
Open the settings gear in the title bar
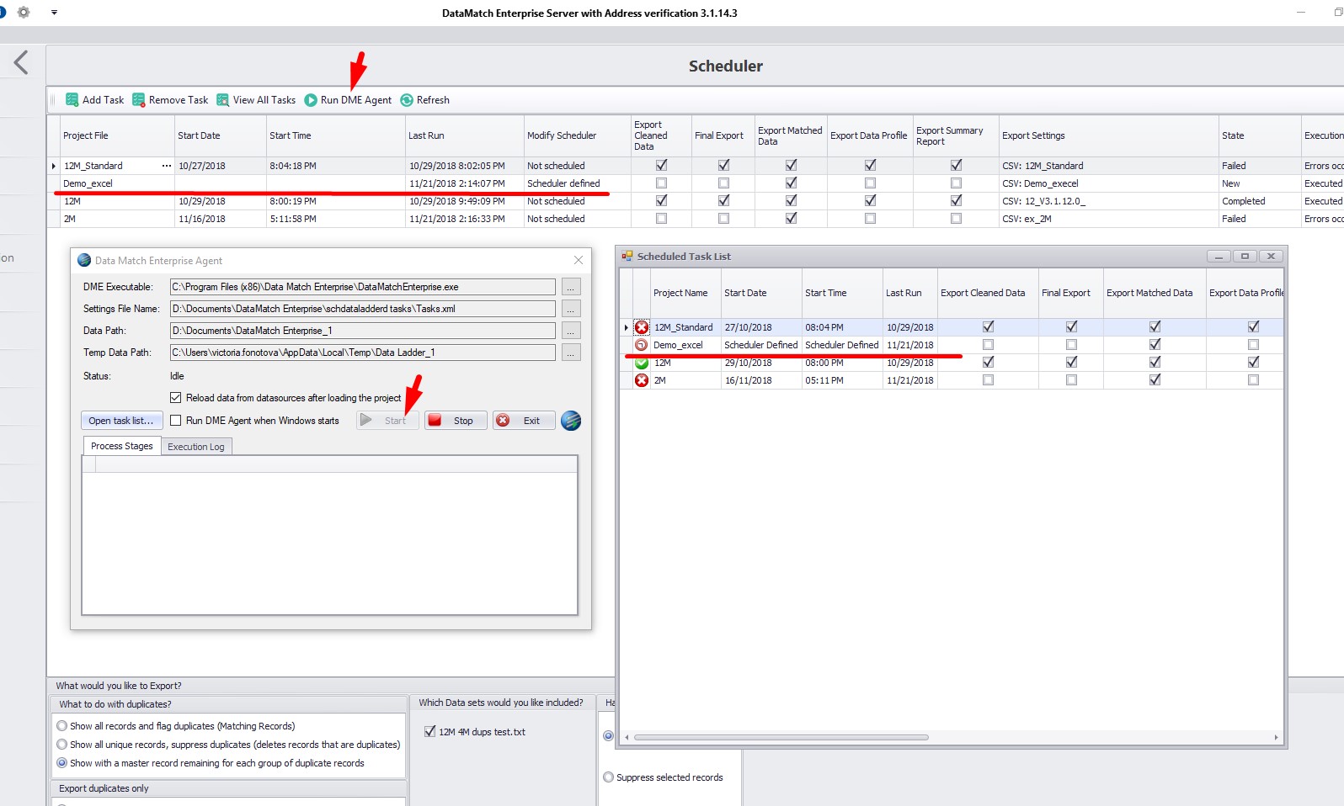(x=24, y=13)
